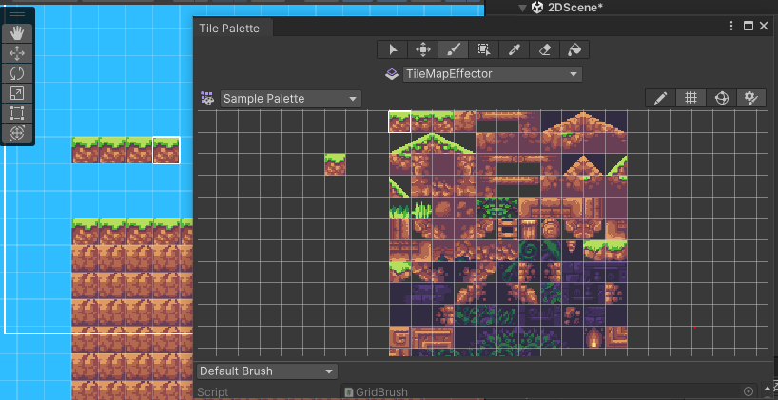This screenshot has width=778, height=400.
Task: Pick the torch flame tile in palette
Action: (593, 337)
